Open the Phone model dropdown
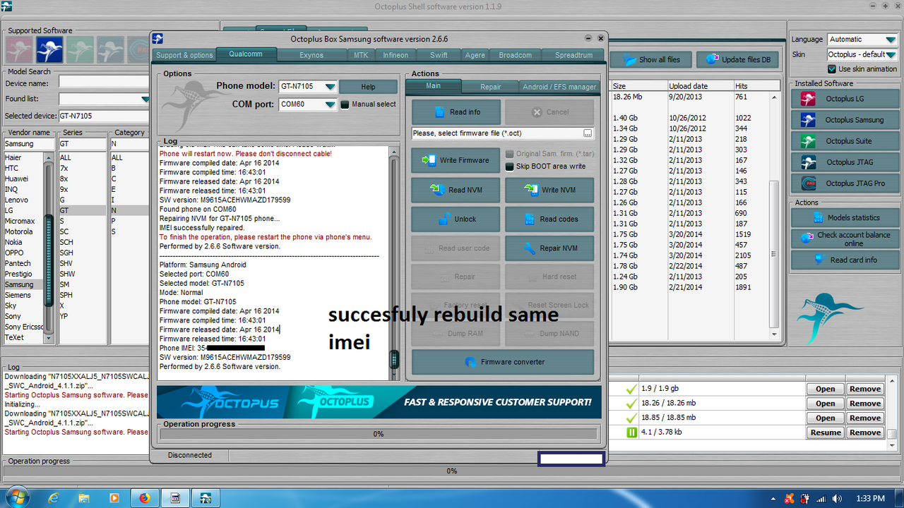 [x=330, y=87]
